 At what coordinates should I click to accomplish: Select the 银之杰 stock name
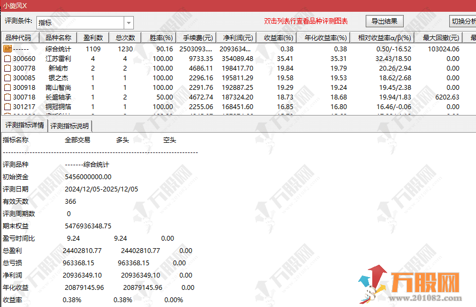[58, 78]
